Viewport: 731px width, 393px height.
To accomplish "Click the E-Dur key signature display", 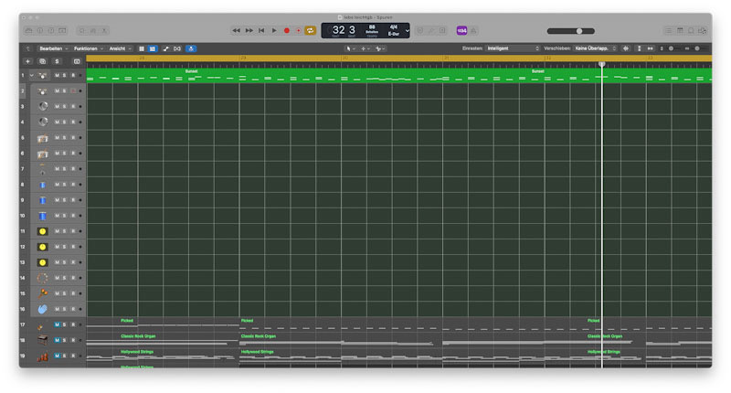I will [x=394, y=34].
